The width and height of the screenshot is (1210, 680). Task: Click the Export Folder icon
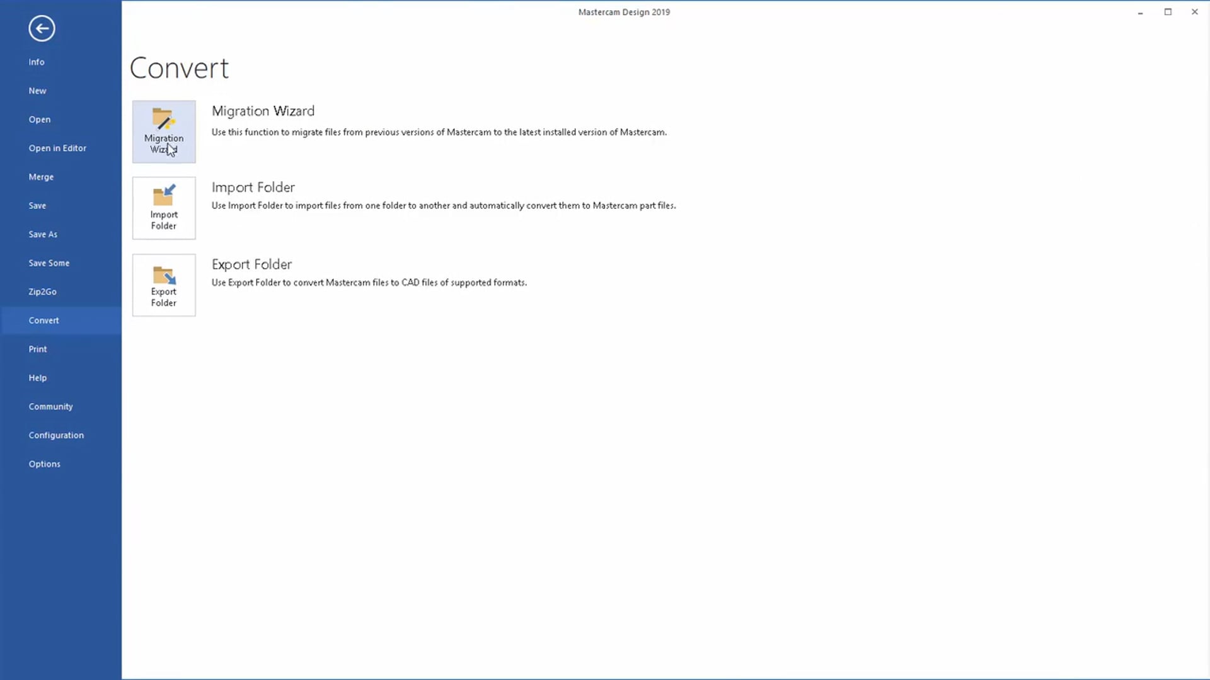[x=163, y=285]
